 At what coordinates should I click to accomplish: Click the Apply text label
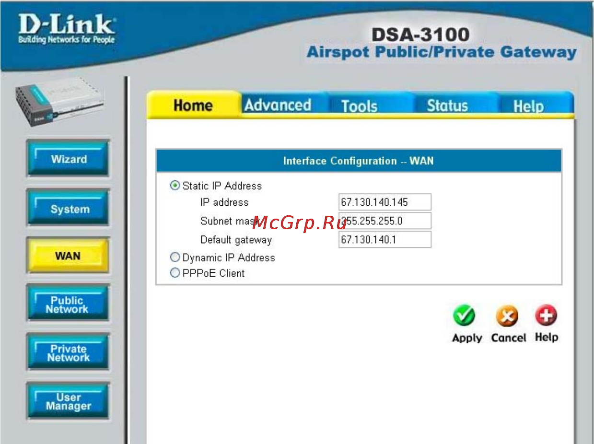tap(467, 338)
